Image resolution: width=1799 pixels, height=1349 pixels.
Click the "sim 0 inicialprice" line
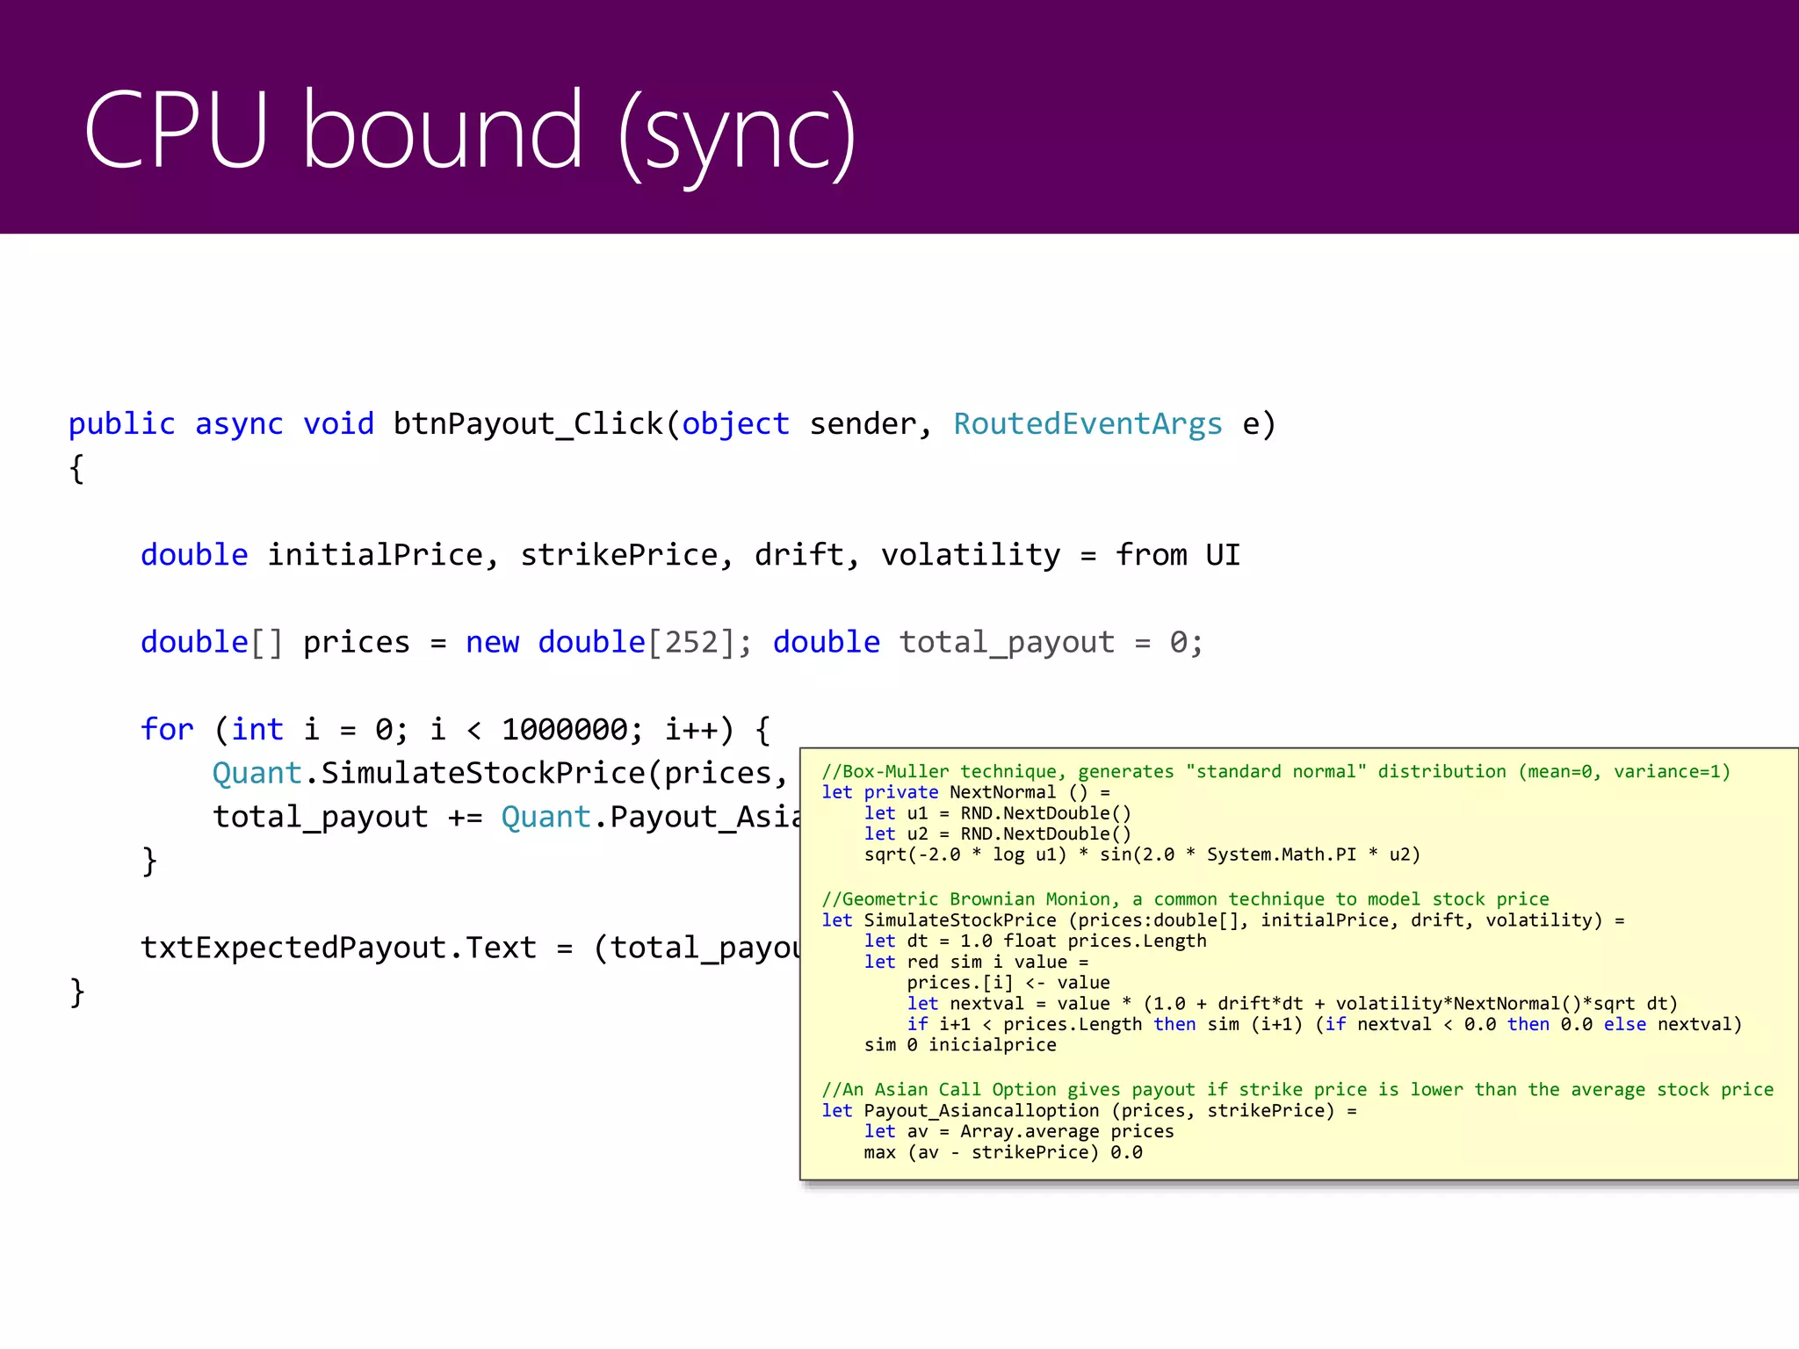point(960,1045)
